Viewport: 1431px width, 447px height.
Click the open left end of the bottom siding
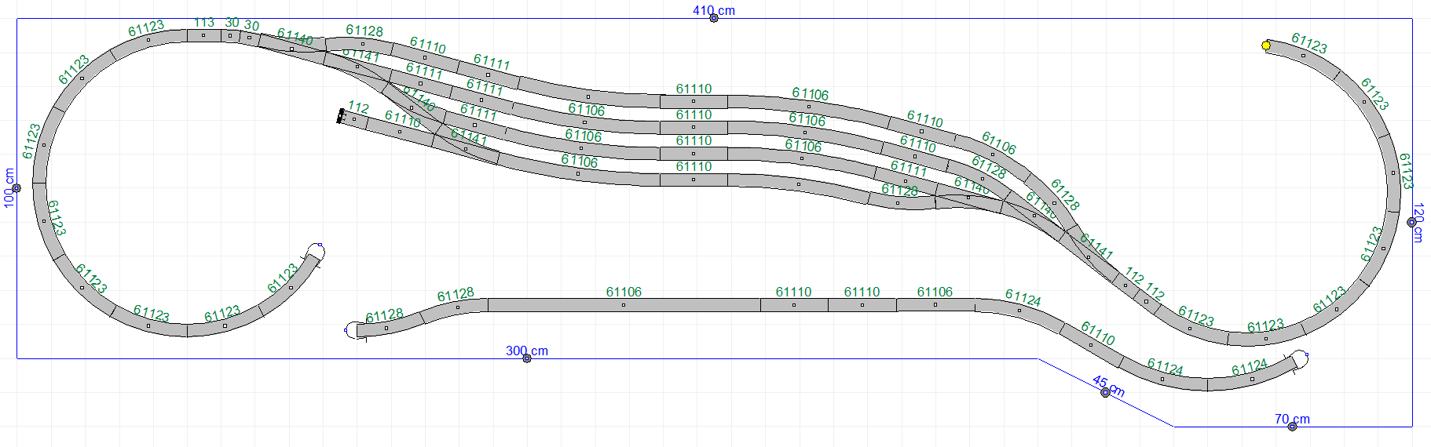click(x=350, y=330)
